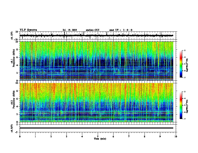Click the "Time (min)" axis title
Image resolution: width=198 pixels, height=153 pixels.
click(x=100, y=139)
